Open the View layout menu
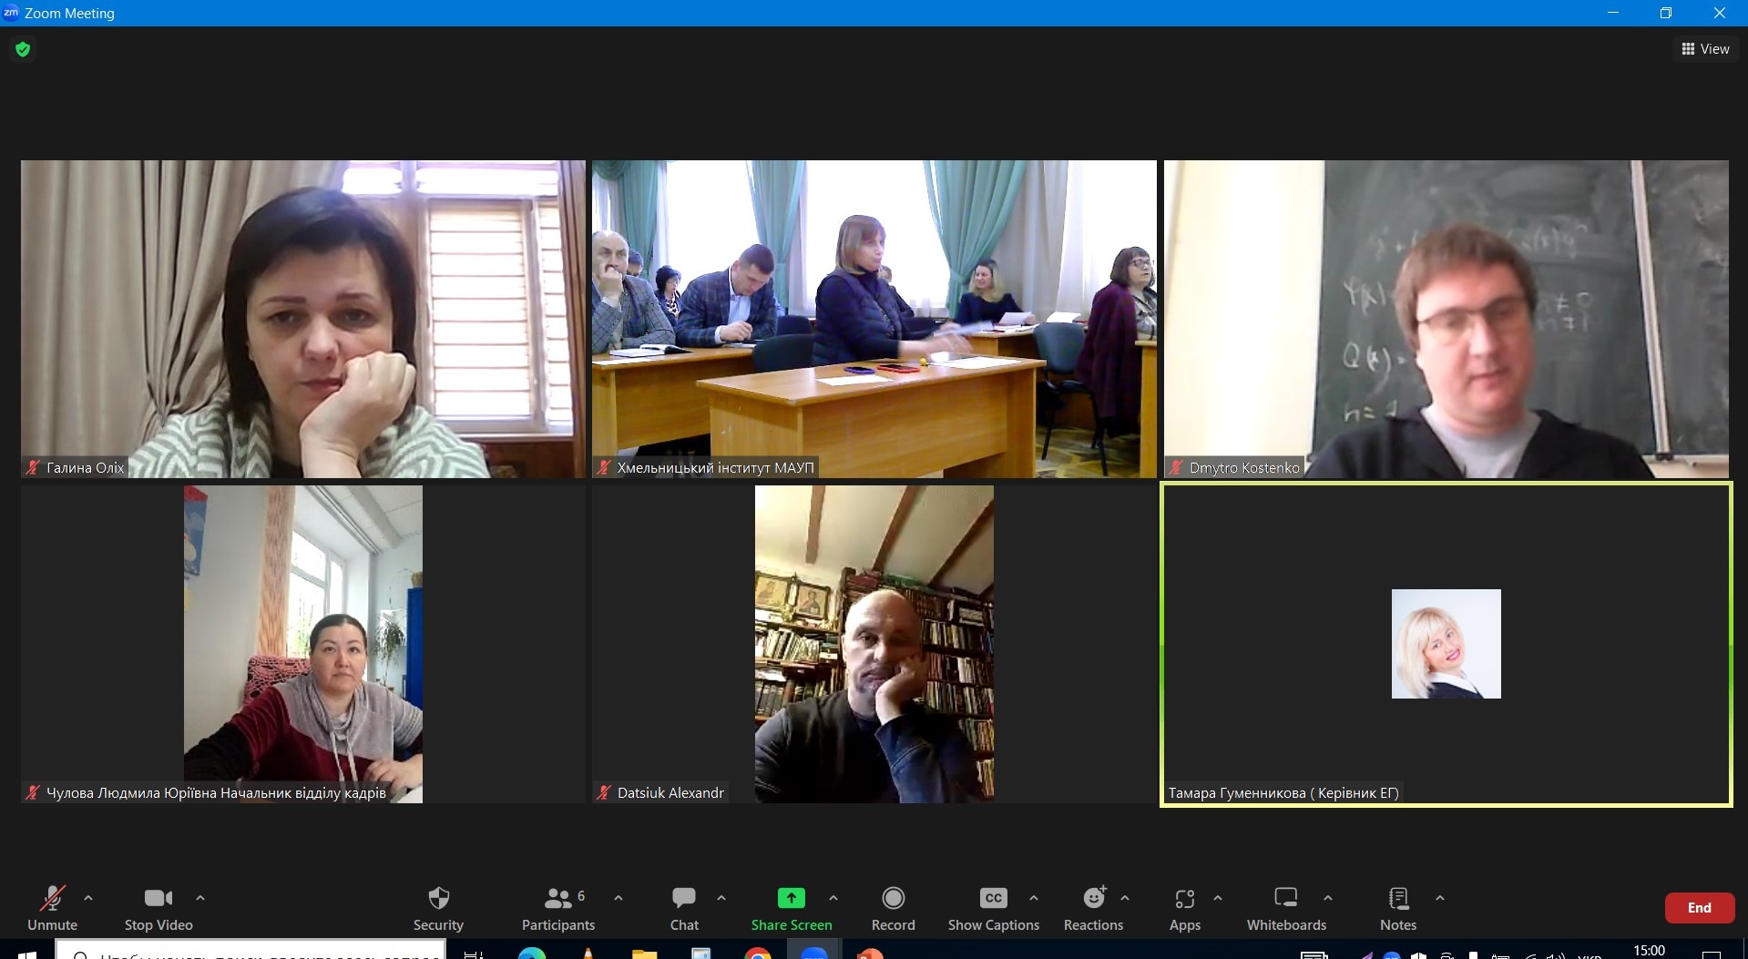 coord(1705,49)
